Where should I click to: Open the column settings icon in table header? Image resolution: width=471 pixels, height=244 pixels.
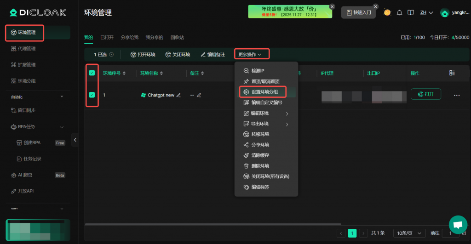coord(452,73)
